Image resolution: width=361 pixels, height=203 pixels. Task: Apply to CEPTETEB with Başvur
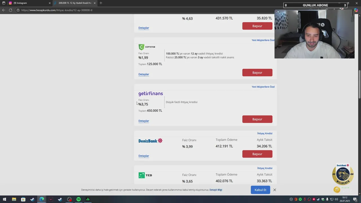point(257,72)
